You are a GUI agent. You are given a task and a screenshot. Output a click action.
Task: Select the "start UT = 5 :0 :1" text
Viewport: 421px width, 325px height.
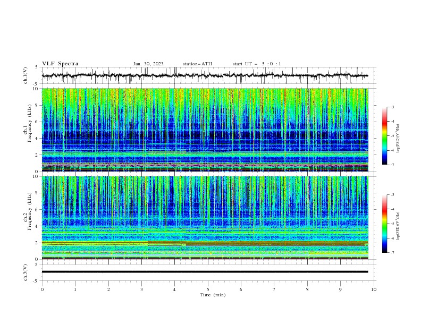pyautogui.click(x=257, y=64)
